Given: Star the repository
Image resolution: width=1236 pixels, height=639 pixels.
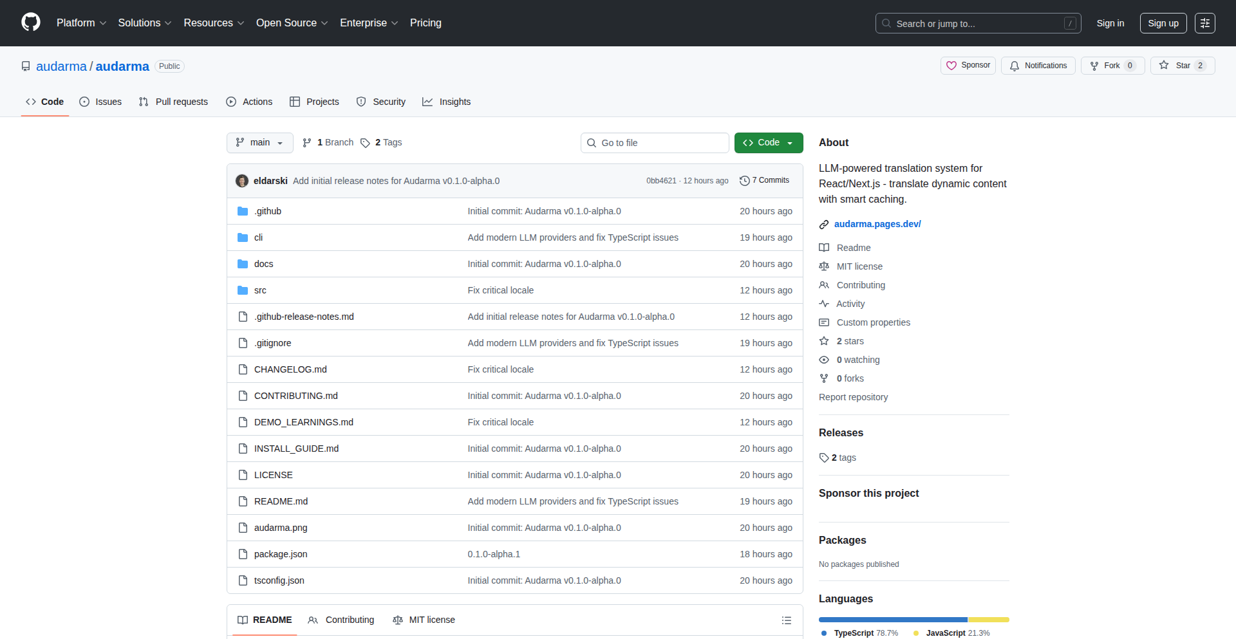Looking at the screenshot, I should tap(1182, 65).
